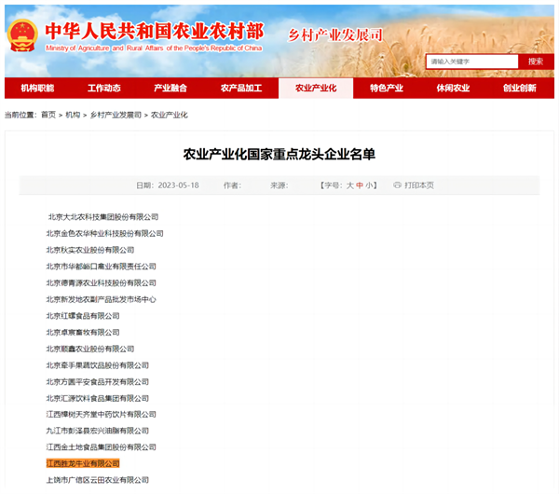
Task: Click the date 2023-05-18
Action: (x=178, y=185)
